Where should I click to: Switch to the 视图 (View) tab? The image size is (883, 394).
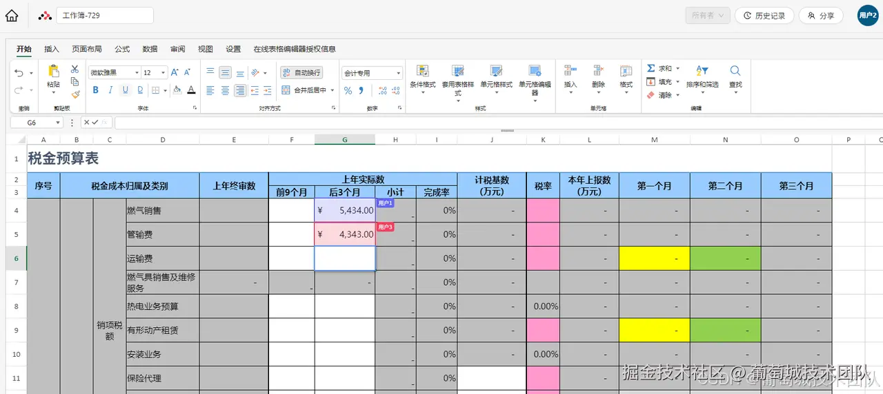[x=206, y=49]
